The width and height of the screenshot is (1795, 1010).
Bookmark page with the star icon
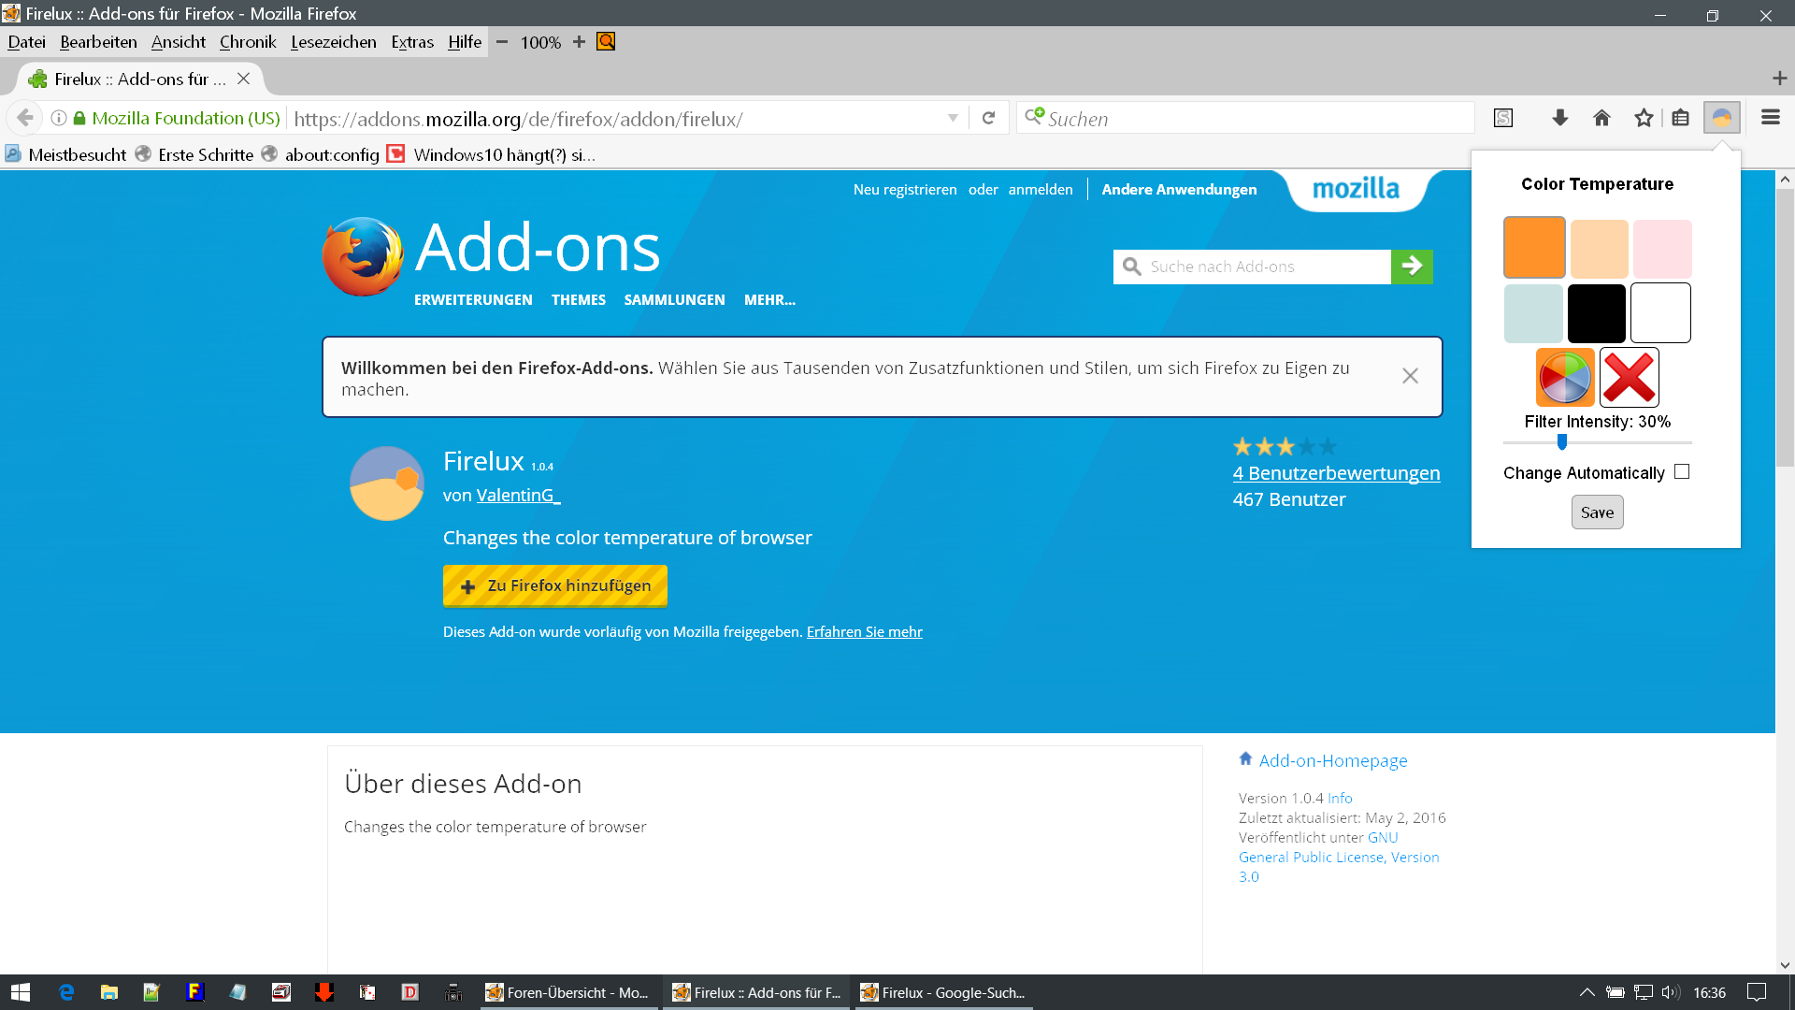click(1644, 118)
